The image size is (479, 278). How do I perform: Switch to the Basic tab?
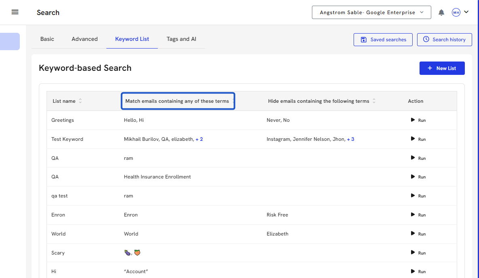coord(47,39)
